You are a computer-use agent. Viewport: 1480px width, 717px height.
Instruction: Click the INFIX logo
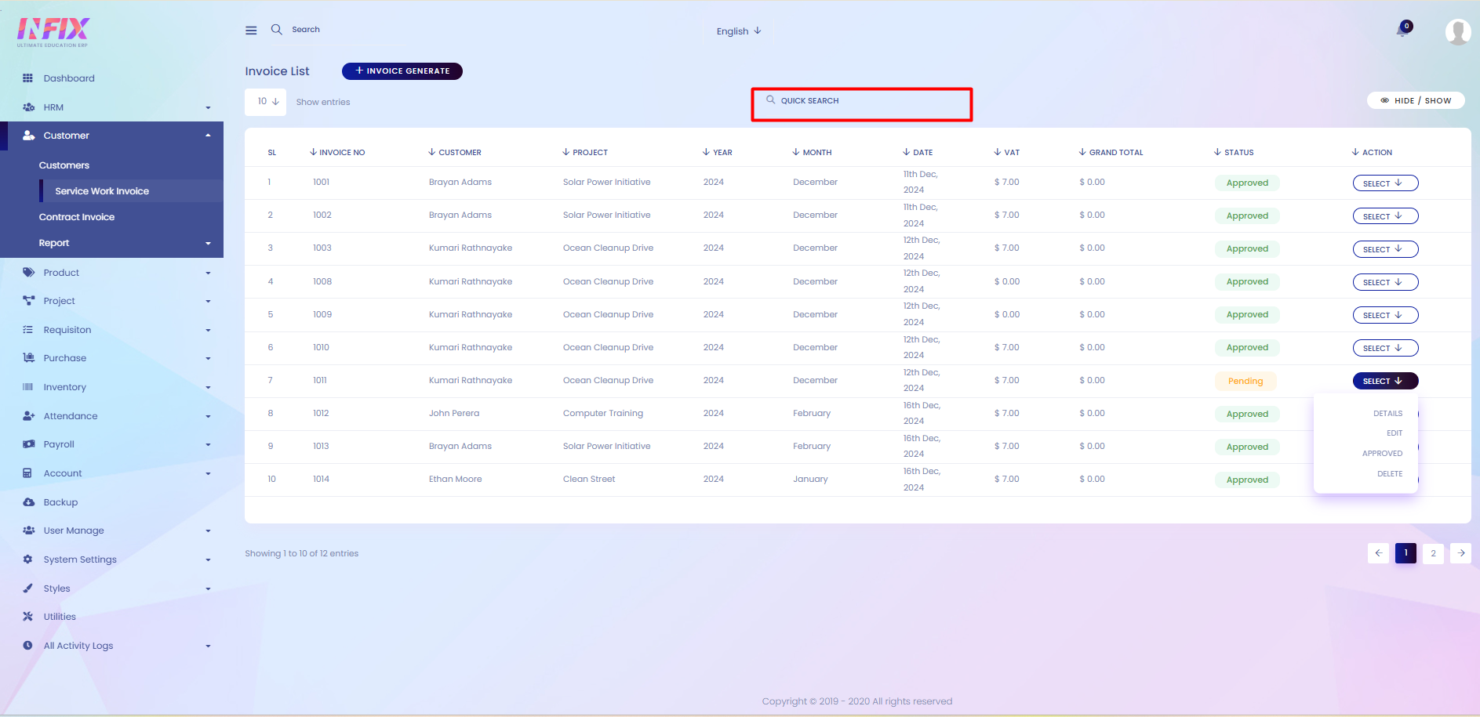click(53, 32)
